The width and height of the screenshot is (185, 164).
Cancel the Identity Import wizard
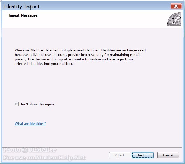tap(168, 155)
